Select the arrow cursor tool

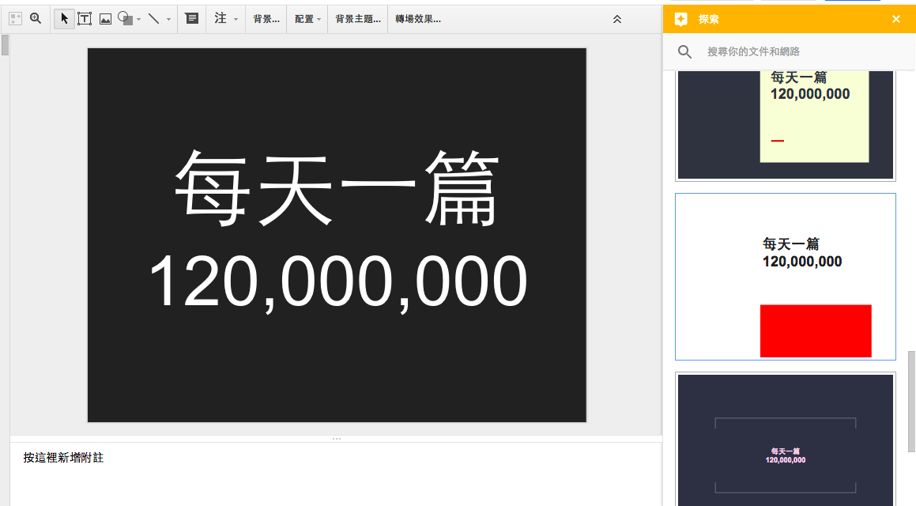click(64, 19)
